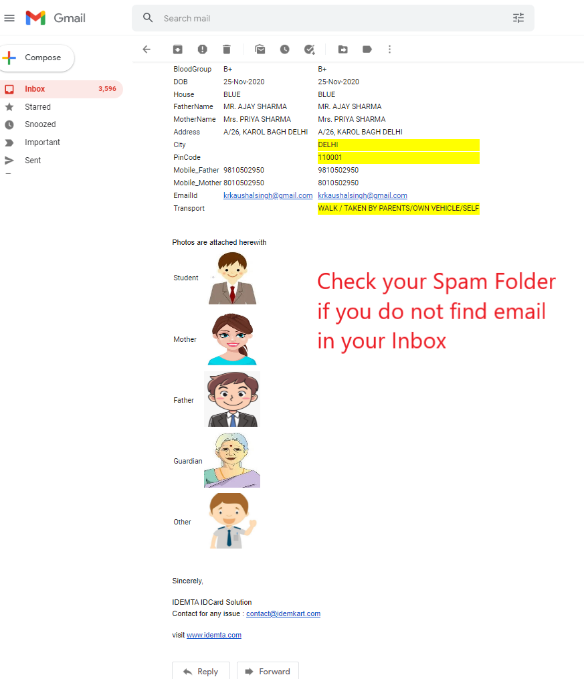Go back to the inbox list
The height and width of the screenshot is (679, 584).
point(147,49)
